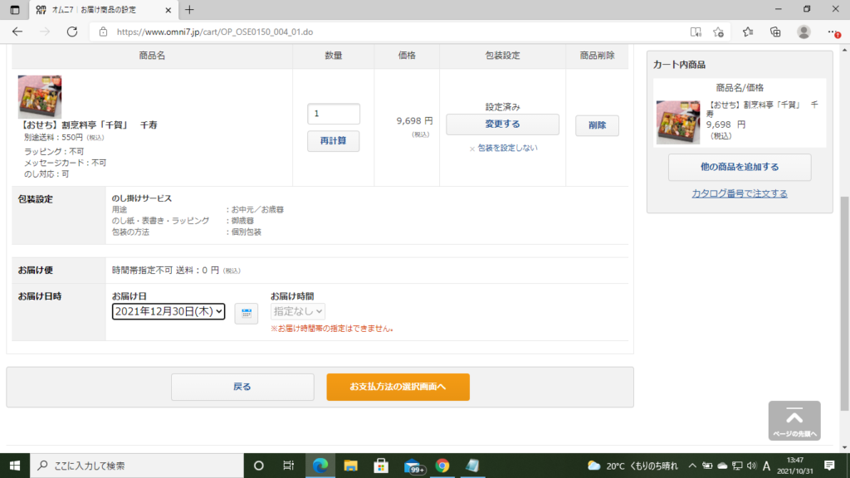Open the tab actions menu icon
This screenshot has width=850, height=478.
pos(15,10)
